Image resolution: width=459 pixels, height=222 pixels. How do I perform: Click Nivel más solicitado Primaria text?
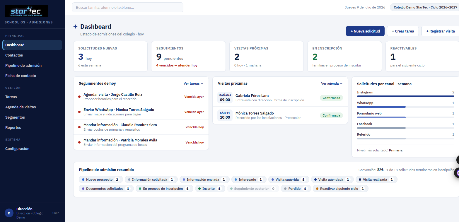380,150
